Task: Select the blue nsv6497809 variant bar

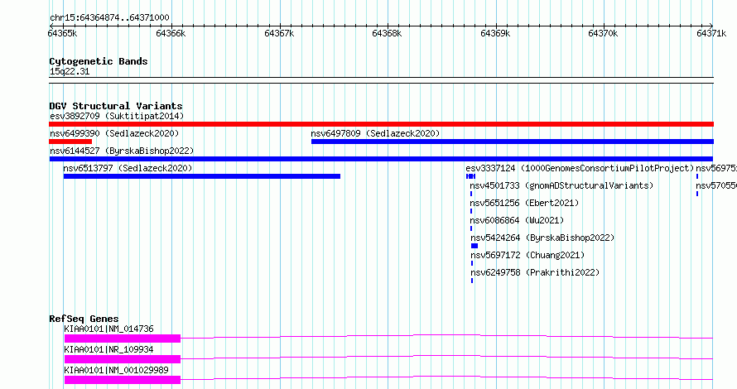Action: point(513,142)
